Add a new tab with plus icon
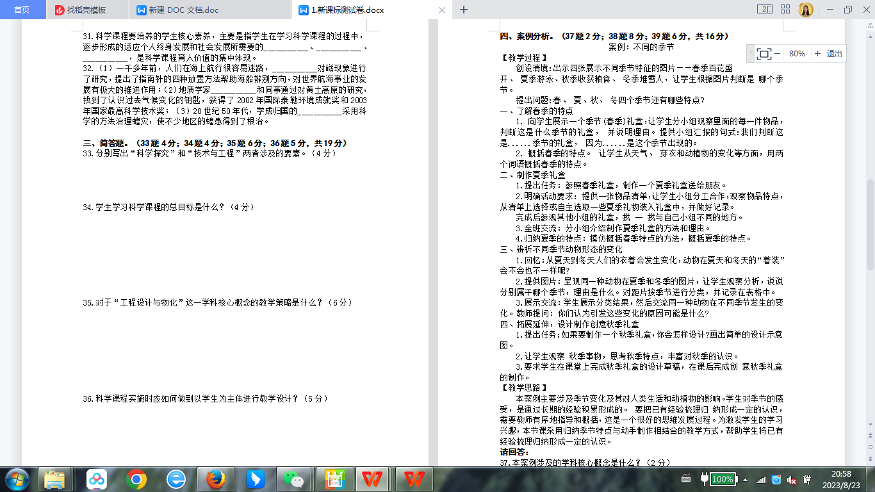Image resolution: width=875 pixels, height=492 pixels. point(464,10)
